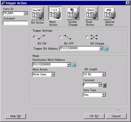Expand the Trigger Bit Address dropdown
Viewport: 131px width, 122px height.
(101, 48)
